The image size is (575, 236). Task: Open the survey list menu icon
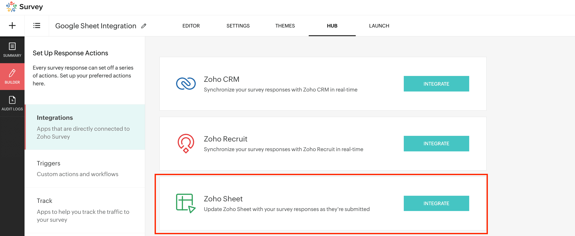click(37, 25)
